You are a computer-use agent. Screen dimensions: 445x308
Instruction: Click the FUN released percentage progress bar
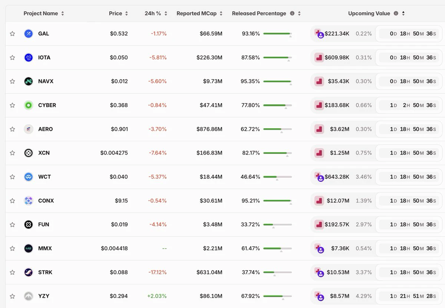point(277,225)
